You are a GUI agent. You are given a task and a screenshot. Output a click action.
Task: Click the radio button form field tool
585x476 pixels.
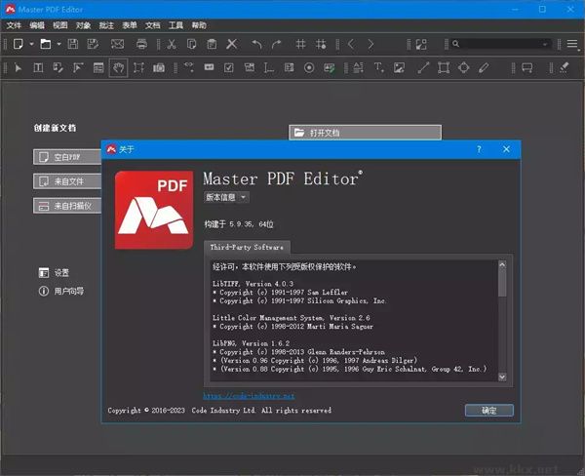click(309, 67)
